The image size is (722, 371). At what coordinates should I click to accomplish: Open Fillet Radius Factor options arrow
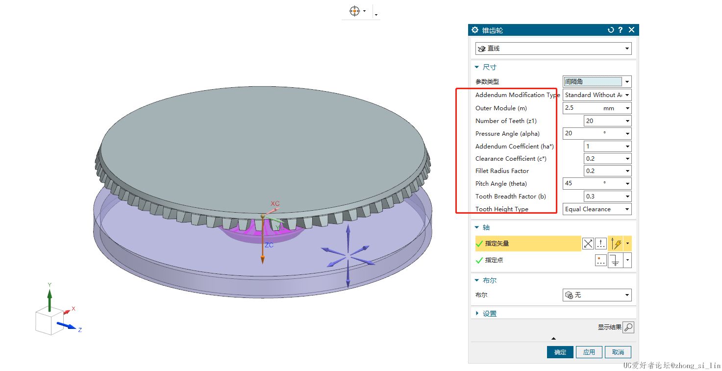pos(627,172)
